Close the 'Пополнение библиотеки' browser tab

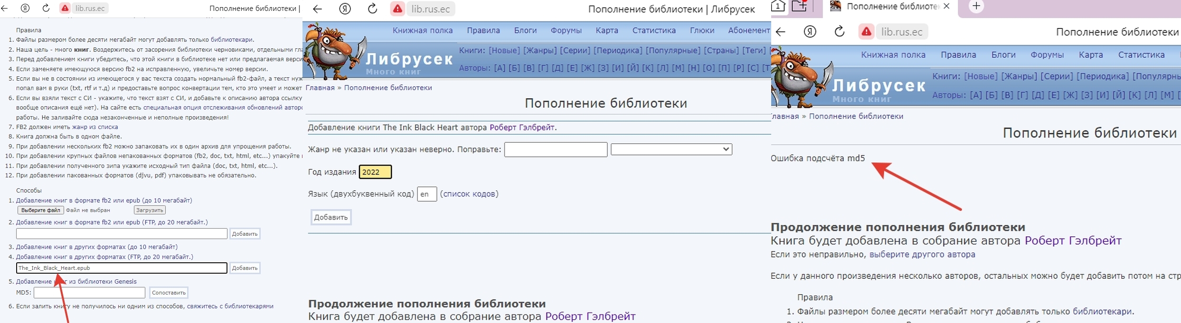coord(946,6)
